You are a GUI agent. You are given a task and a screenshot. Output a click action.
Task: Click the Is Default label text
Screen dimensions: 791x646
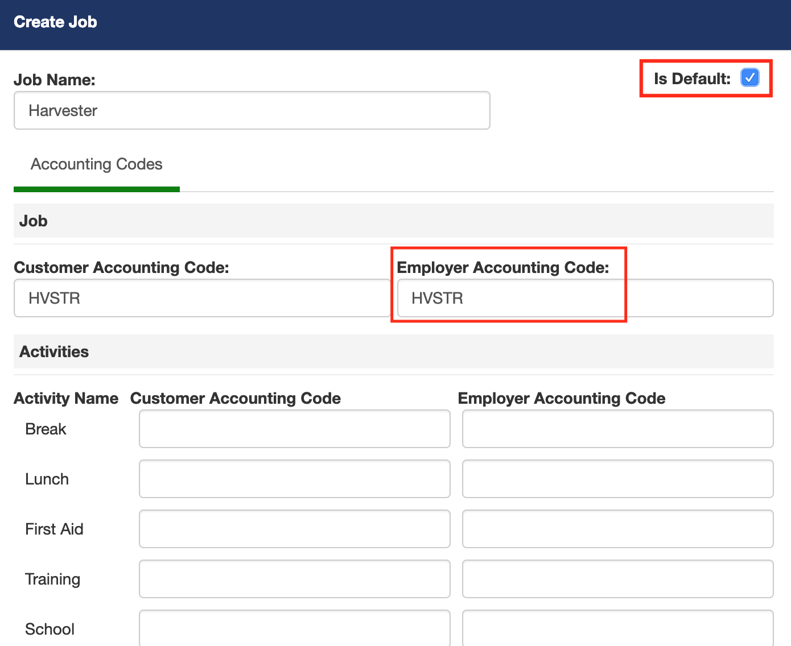pos(691,78)
